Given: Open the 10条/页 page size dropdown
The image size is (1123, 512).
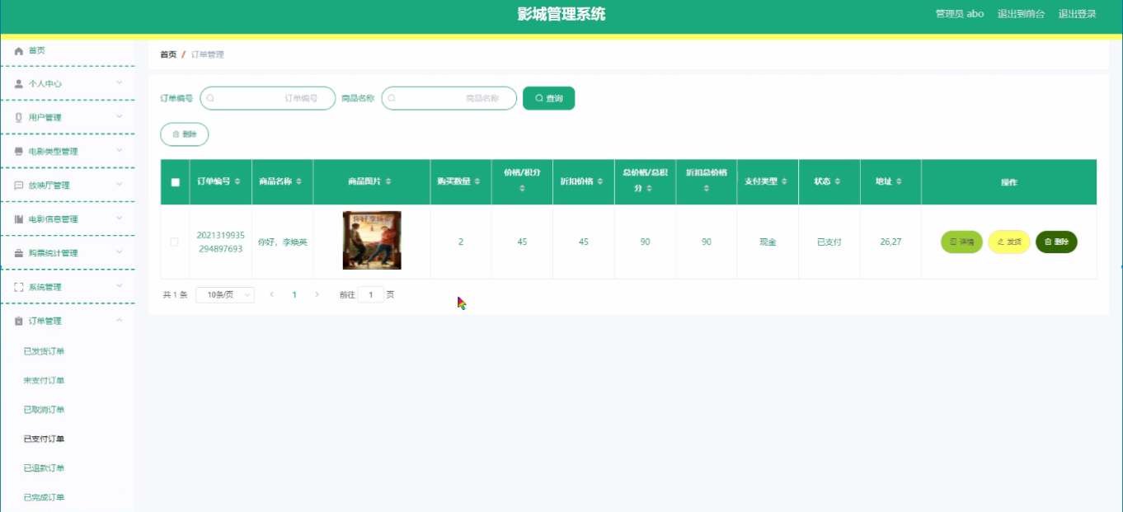Looking at the screenshot, I should tap(224, 294).
